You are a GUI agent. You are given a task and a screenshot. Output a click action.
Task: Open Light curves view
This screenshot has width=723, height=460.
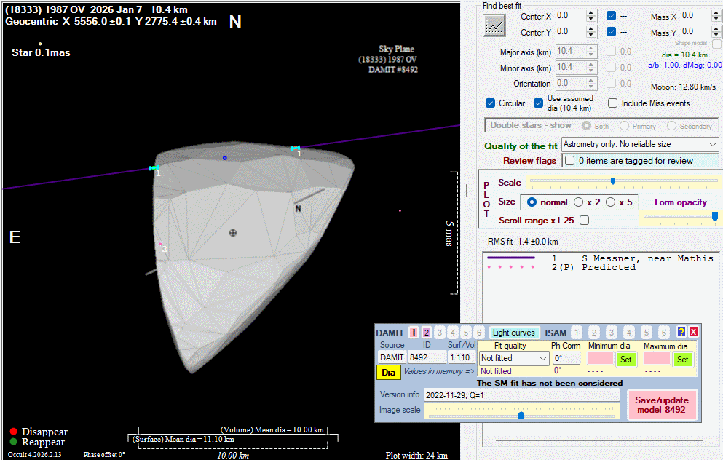[514, 333]
